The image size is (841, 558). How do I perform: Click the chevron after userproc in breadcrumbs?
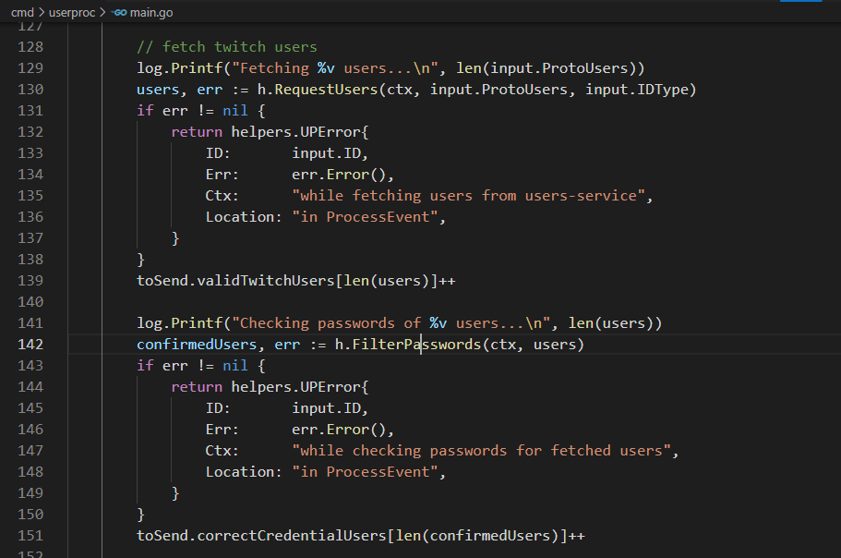pyautogui.click(x=102, y=12)
